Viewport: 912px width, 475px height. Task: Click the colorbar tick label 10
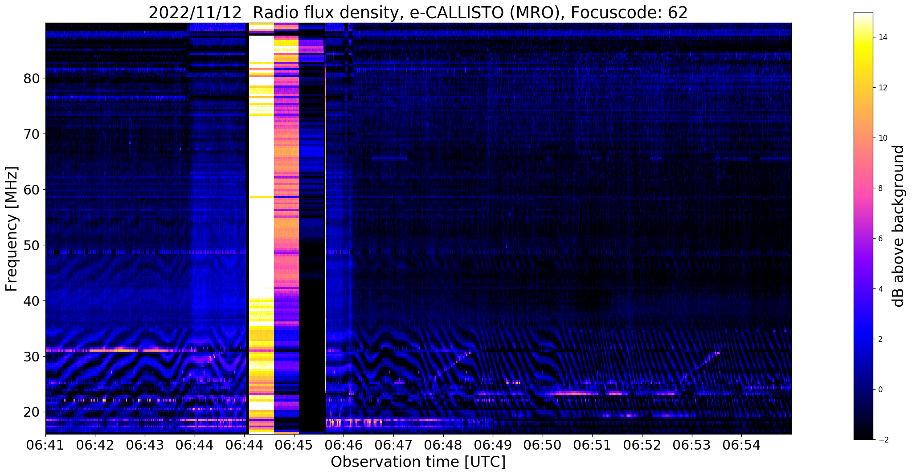pos(882,138)
